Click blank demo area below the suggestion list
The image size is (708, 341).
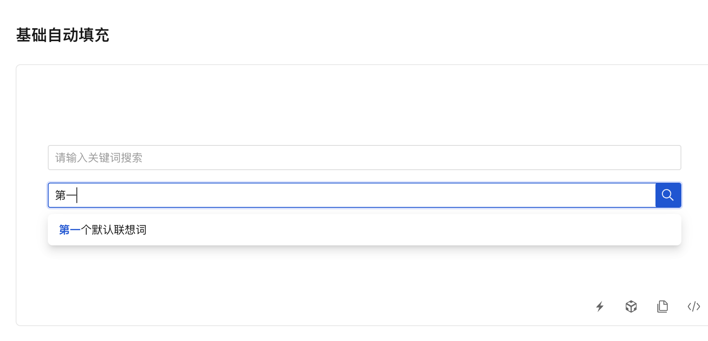point(314,274)
